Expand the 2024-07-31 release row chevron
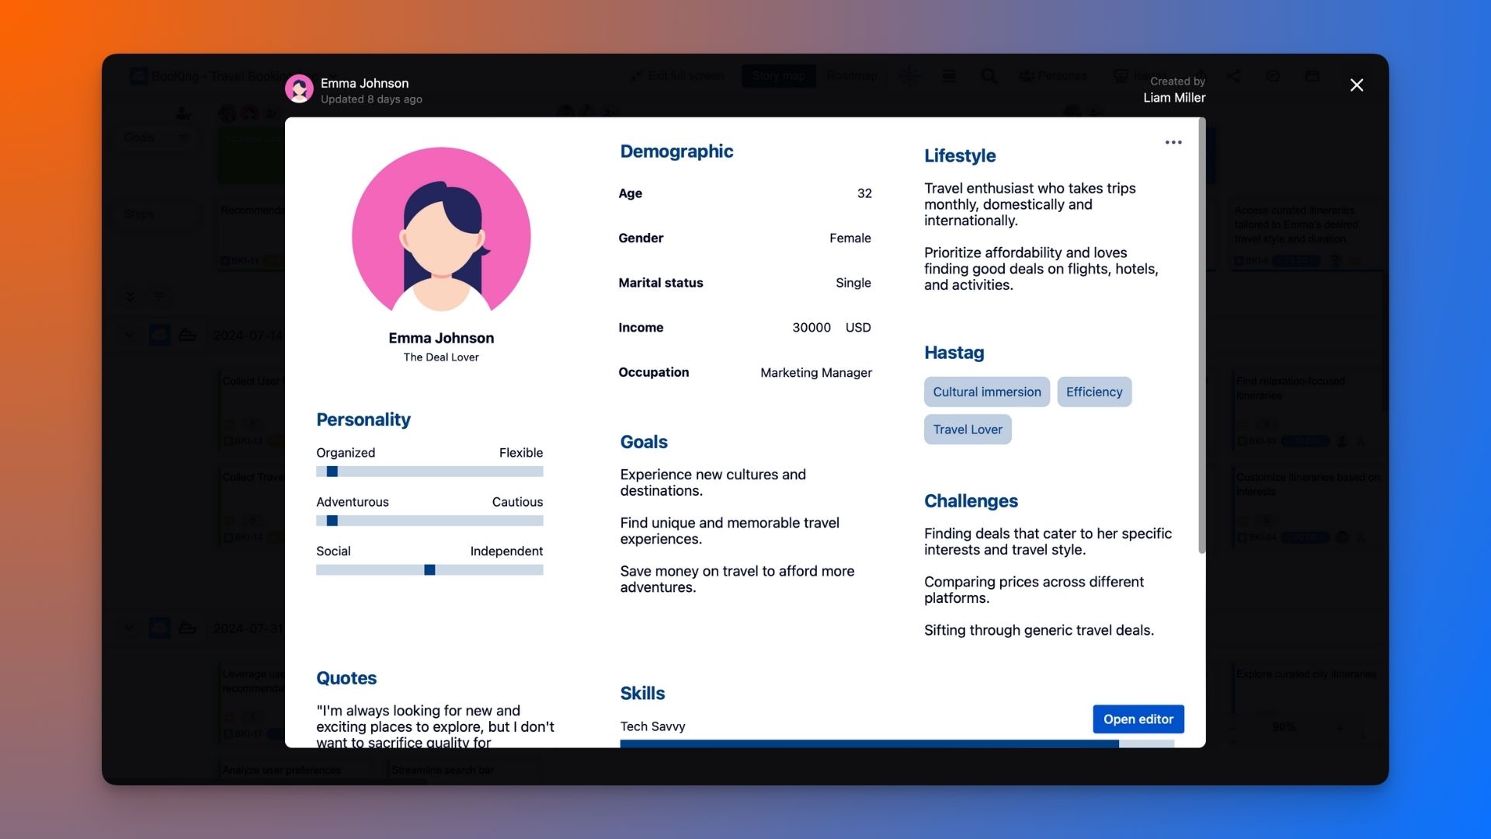1491x839 pixels. point(129,628)
